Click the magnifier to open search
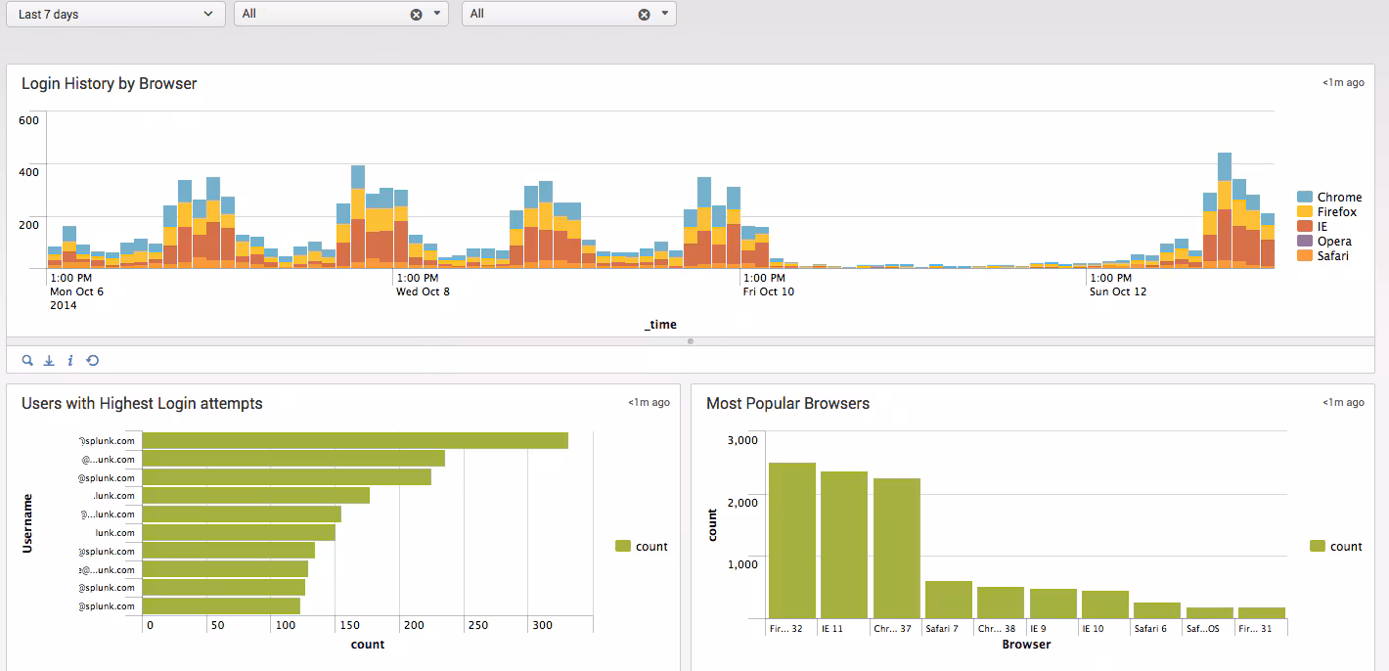This screenshot has height=671, width=1389. (x=26, y=360)
